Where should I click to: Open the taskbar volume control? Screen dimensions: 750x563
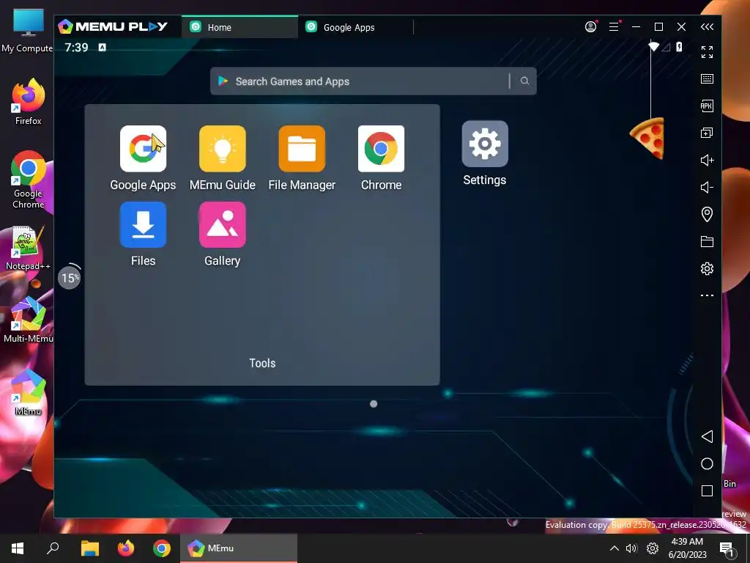pos(632,548)
